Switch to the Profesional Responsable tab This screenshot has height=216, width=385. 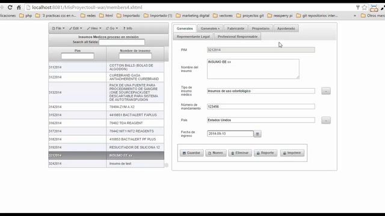(238, 37)
